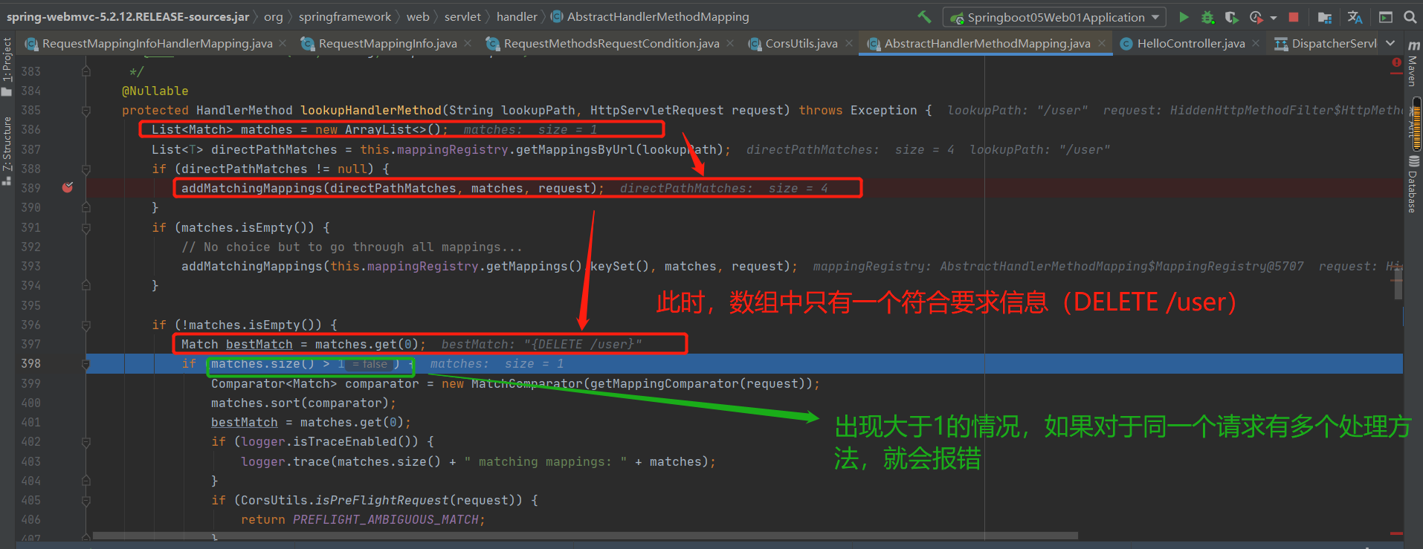Collapse the if block fold at line 388
Image resolution: width=1423 pixels, height=549 pixels.
[86, 169]
